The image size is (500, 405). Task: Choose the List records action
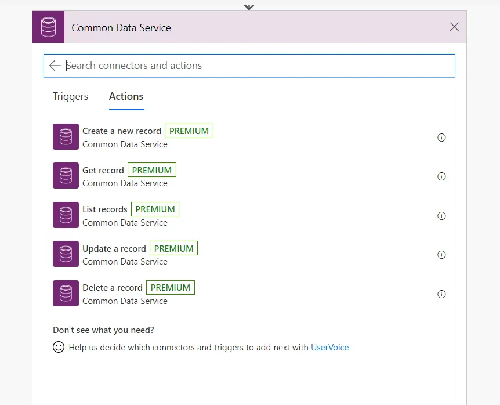tap(105, 209)
